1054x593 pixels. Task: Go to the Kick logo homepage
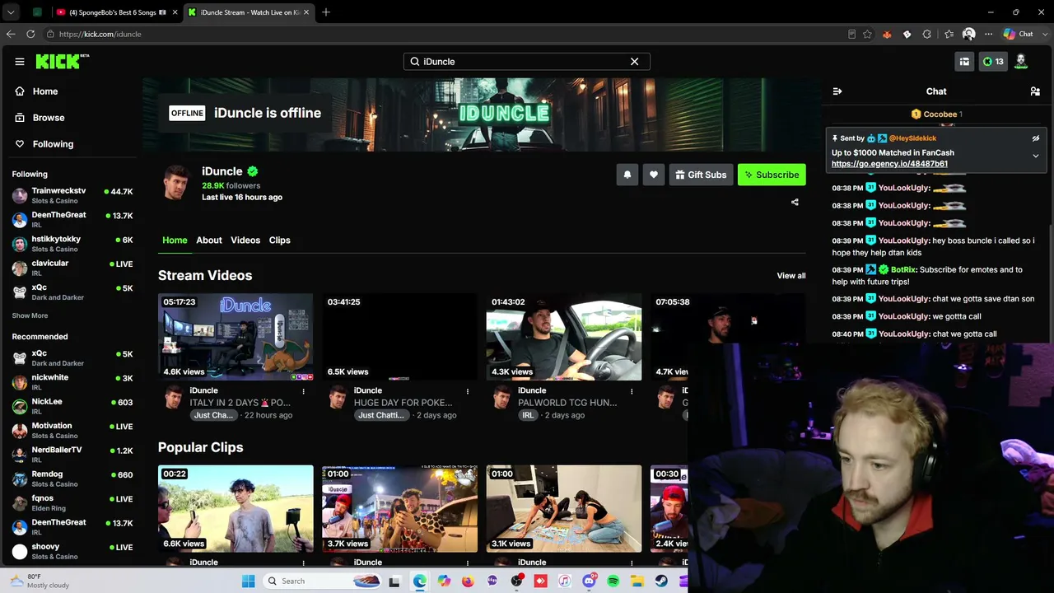tap(62, 62)
